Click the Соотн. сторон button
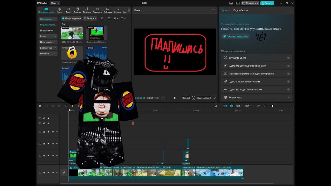 click(204, 98)
